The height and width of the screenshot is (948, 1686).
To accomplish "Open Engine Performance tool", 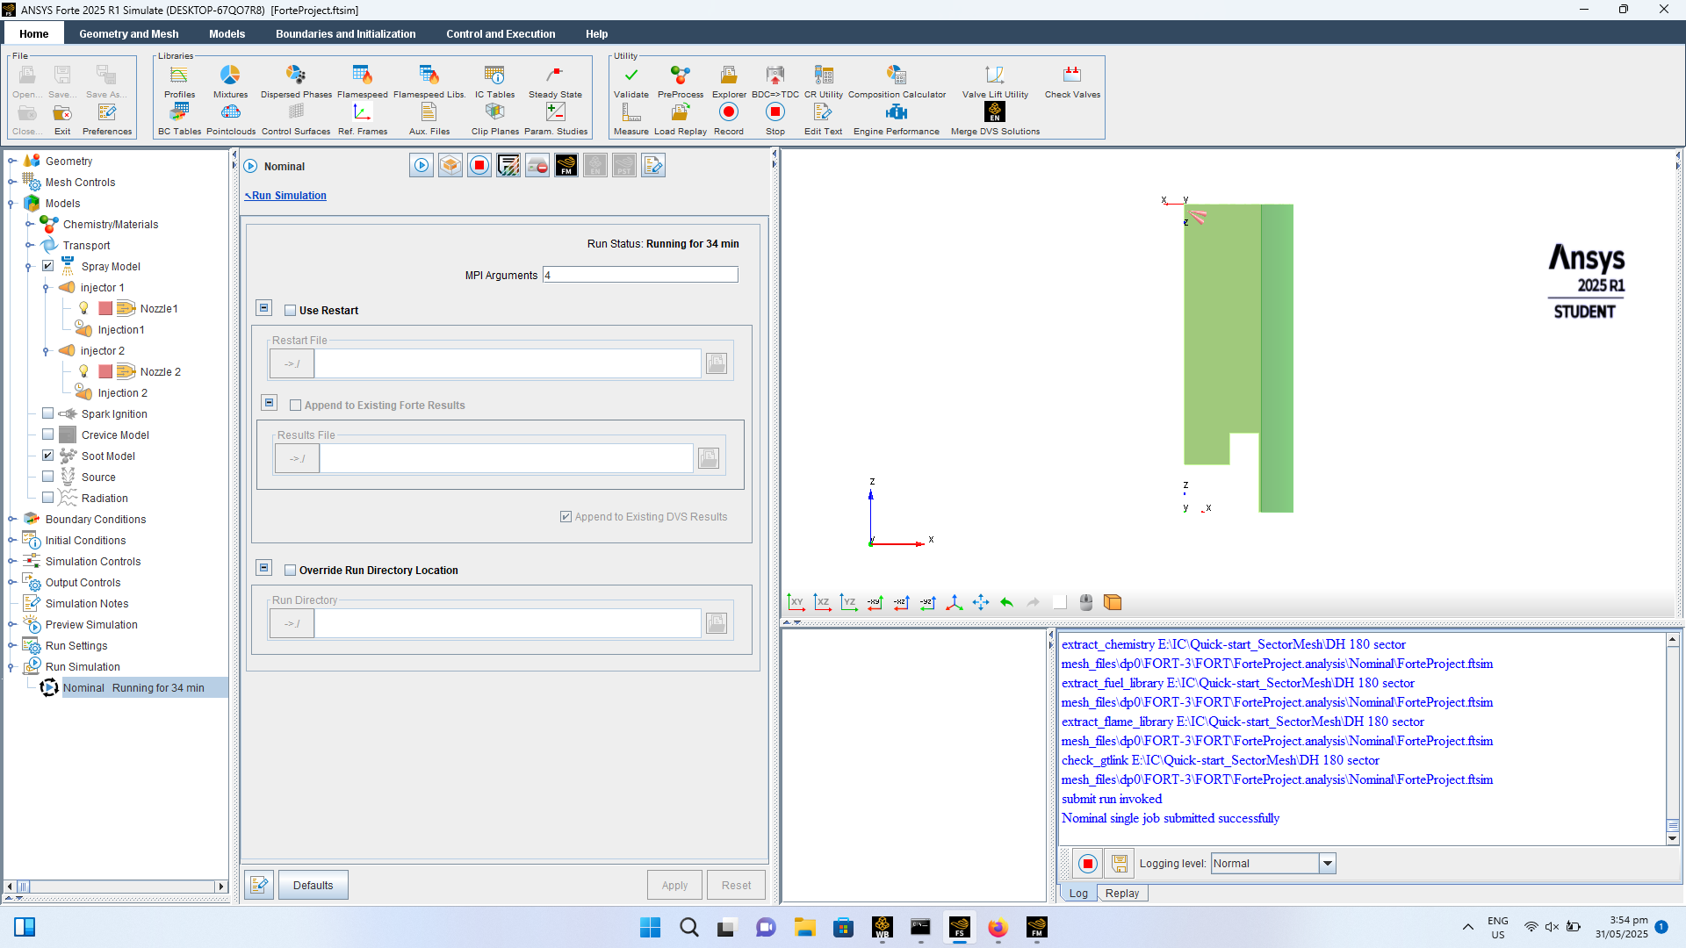I will [896, 118].
